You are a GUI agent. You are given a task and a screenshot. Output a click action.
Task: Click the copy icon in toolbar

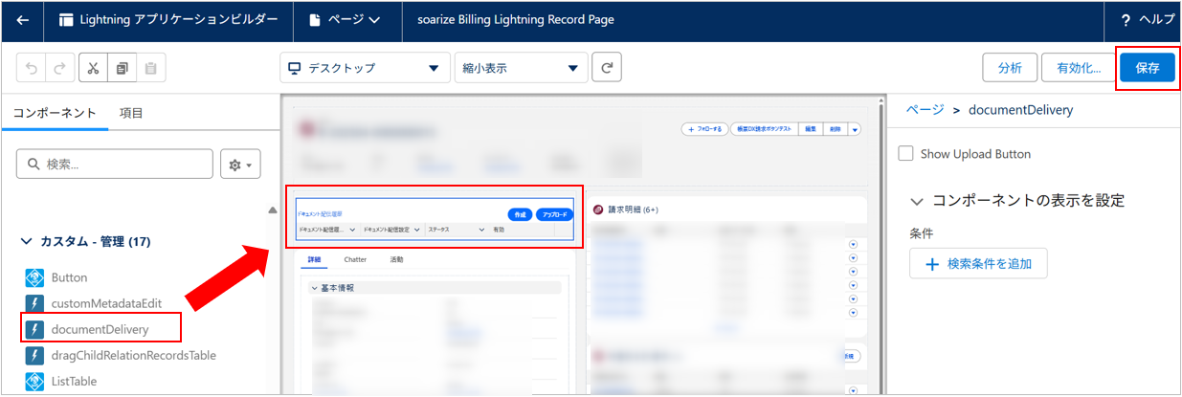click(122, 69)
